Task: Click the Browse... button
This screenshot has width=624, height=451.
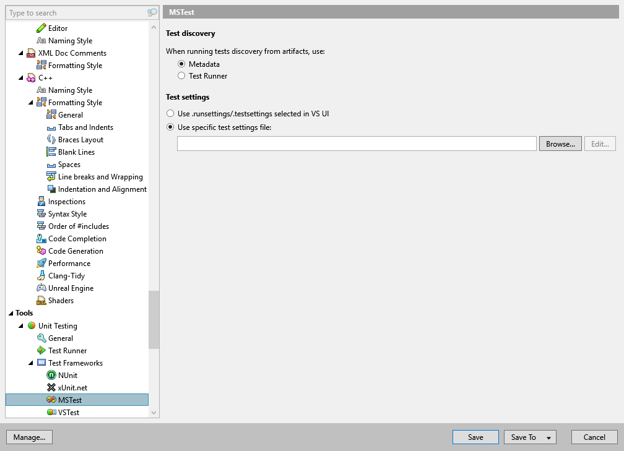Action: click(560, 144)
